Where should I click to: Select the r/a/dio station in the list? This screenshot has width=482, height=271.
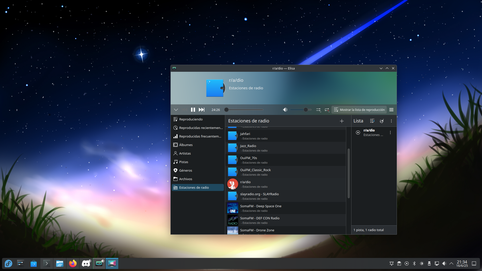tap(286, 184)
